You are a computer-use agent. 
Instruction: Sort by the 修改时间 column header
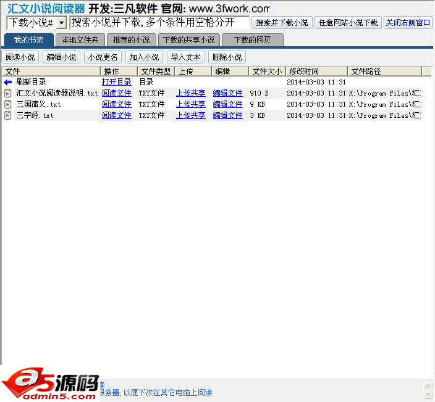click(316, 71)
